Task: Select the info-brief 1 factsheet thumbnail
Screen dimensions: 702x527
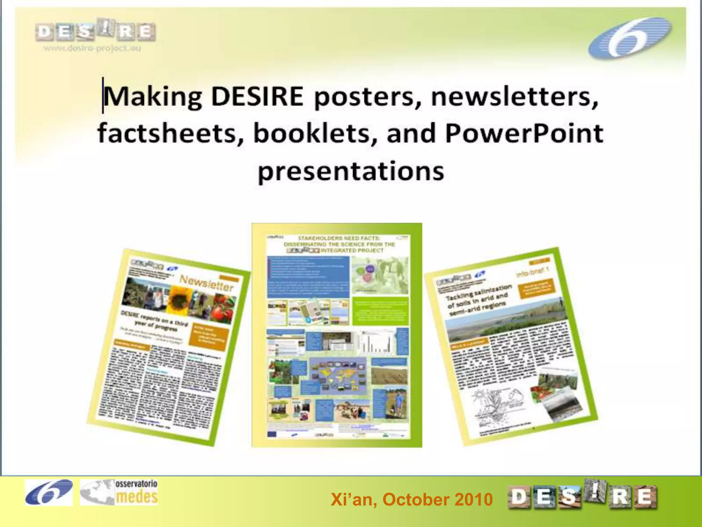Action: [511, 346]
